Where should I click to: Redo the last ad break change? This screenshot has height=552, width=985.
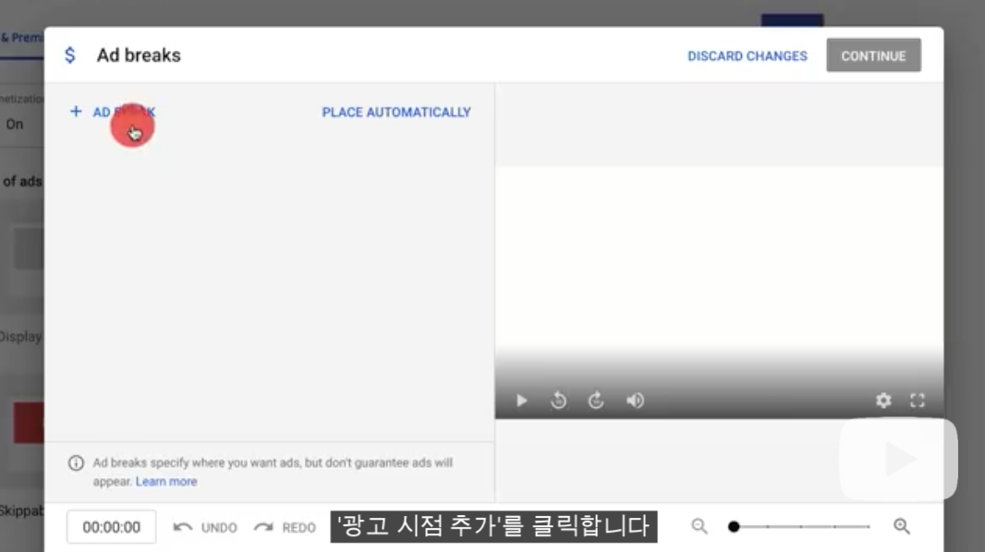pyautogui.click(x=285, y=527)
